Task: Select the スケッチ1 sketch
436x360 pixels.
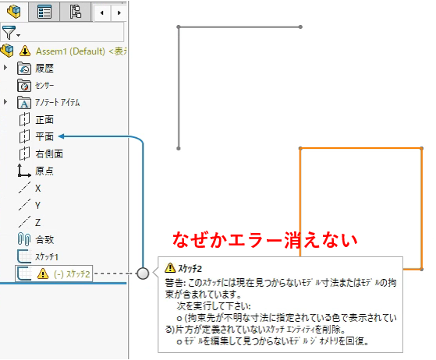Action: click(47, 257)
